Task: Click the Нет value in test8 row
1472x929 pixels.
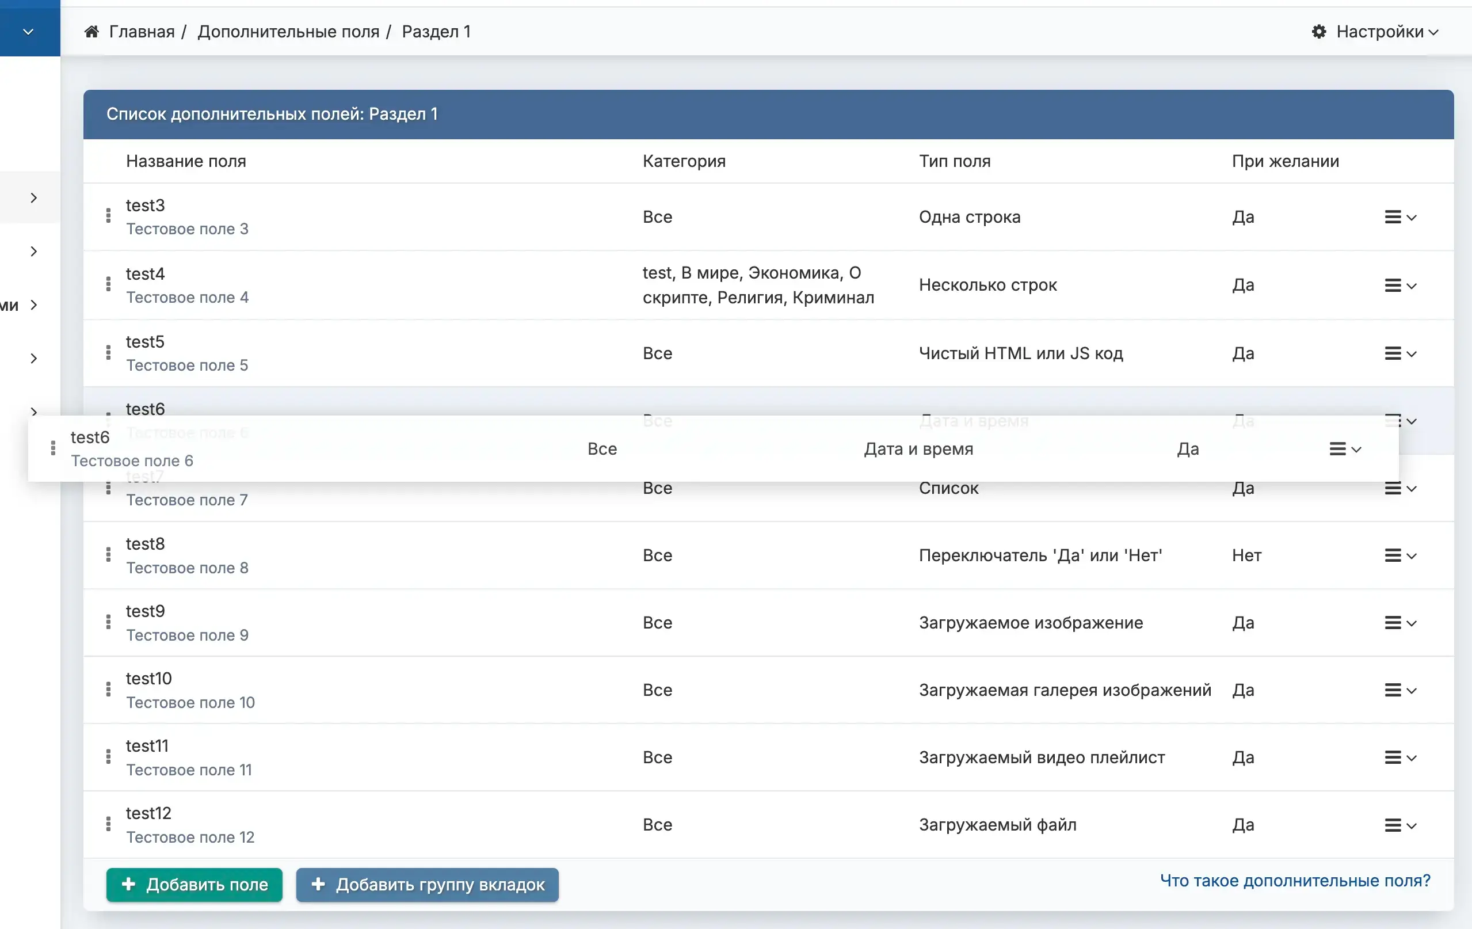Action: (x=1246, y=555)
